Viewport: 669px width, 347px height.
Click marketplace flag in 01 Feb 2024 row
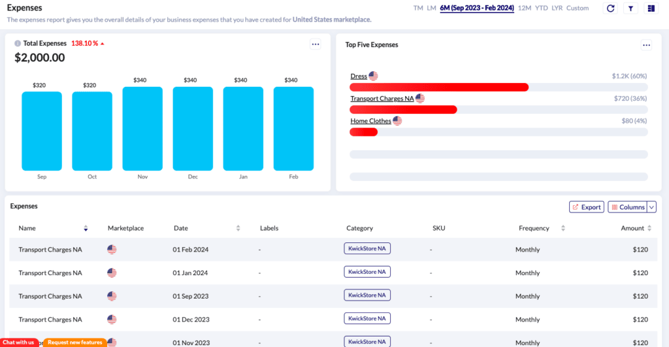(112, 249)
